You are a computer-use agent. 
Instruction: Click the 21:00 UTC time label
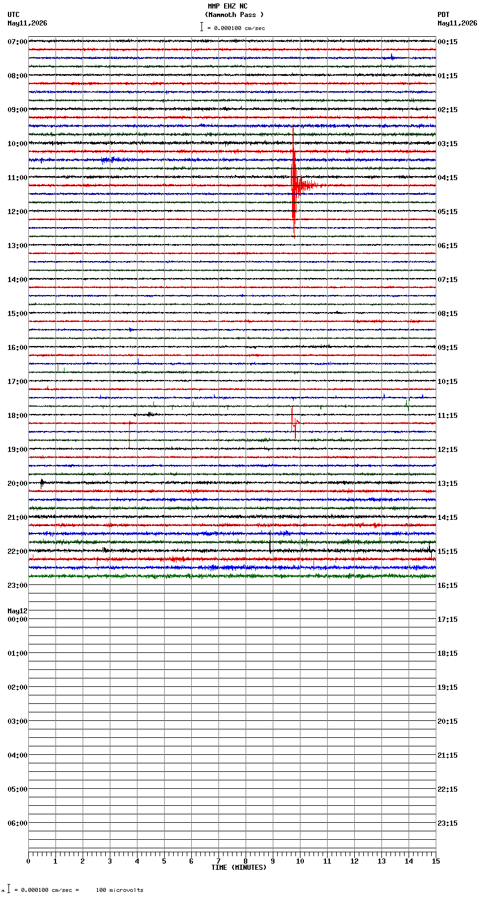[18, 518]
